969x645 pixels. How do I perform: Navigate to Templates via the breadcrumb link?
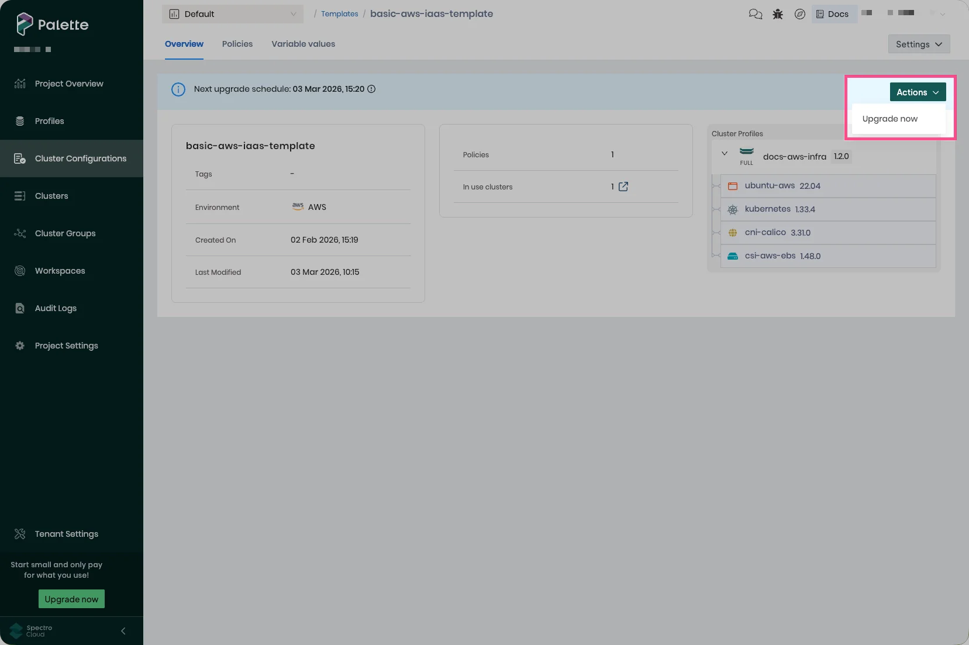pyautogui.click(x=340, y=13)
